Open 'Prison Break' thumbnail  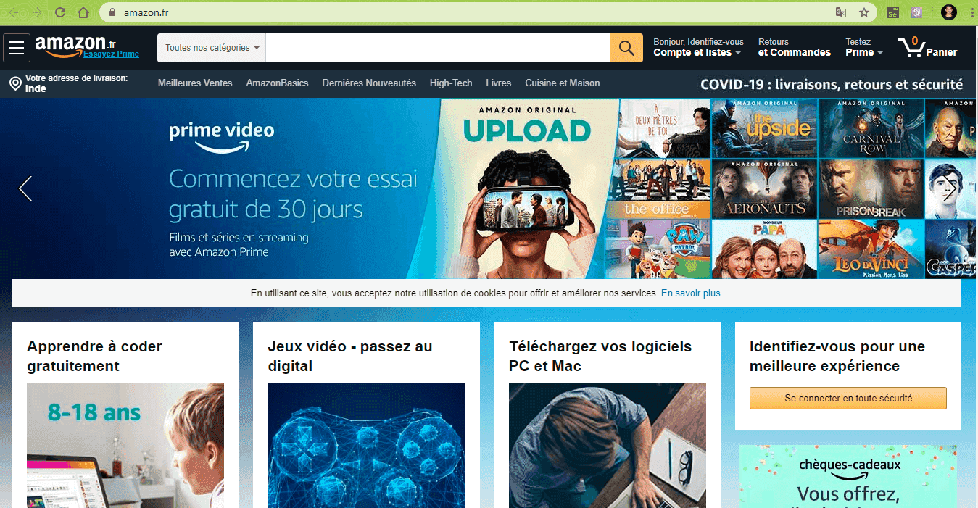[871, 189]
